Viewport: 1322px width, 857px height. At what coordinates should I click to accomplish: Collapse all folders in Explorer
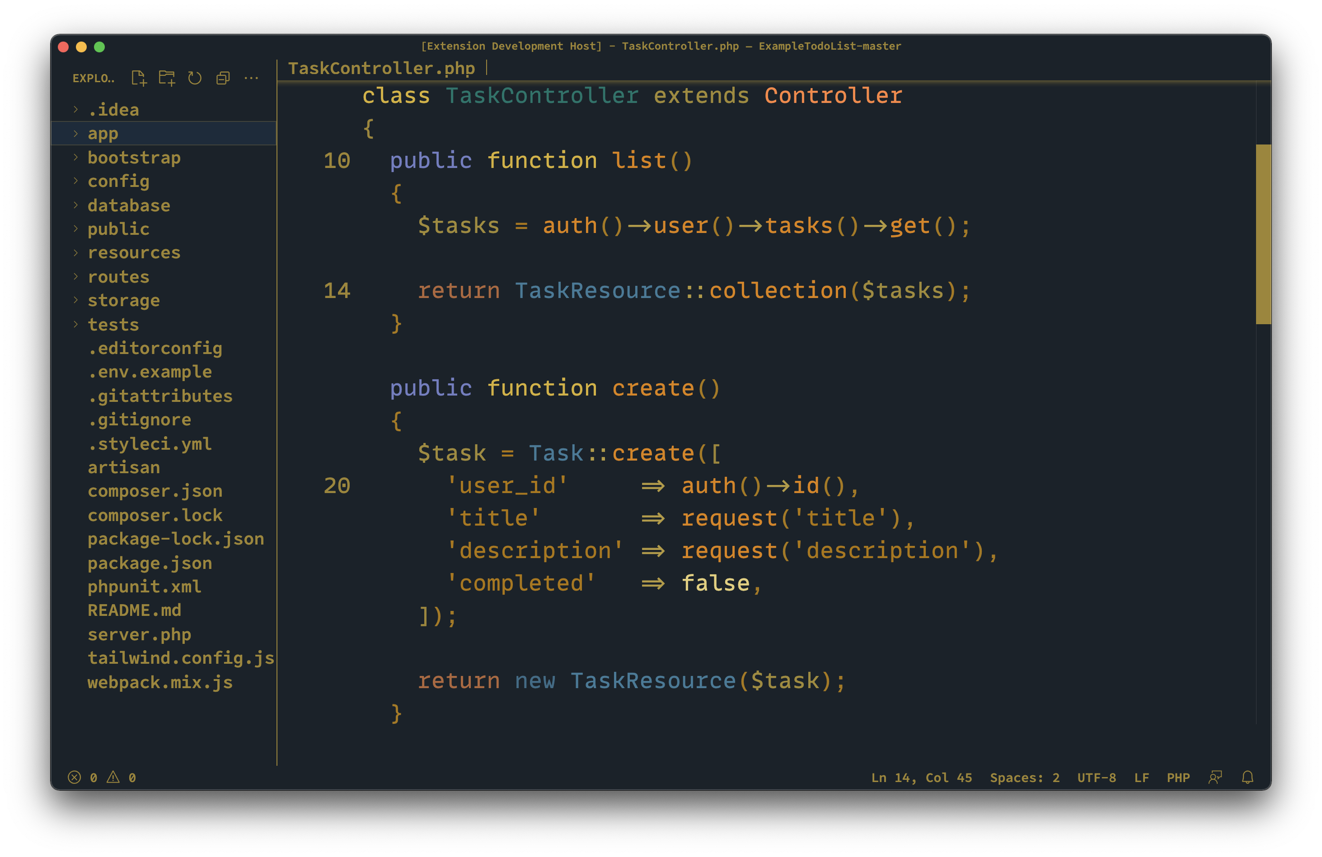click(223, 78)
